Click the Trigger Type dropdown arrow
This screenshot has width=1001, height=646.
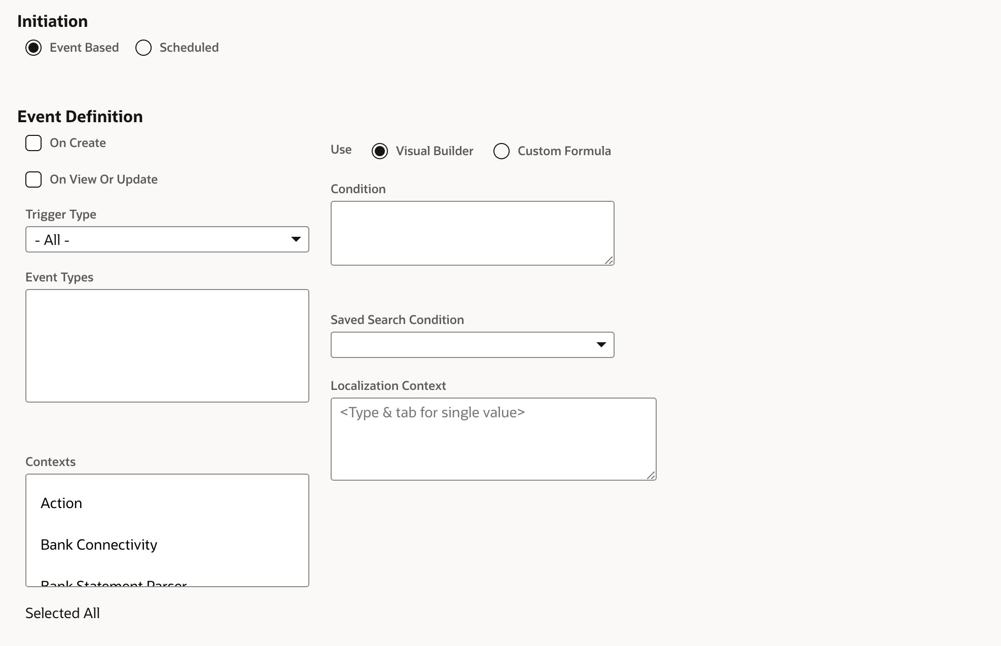296,239
